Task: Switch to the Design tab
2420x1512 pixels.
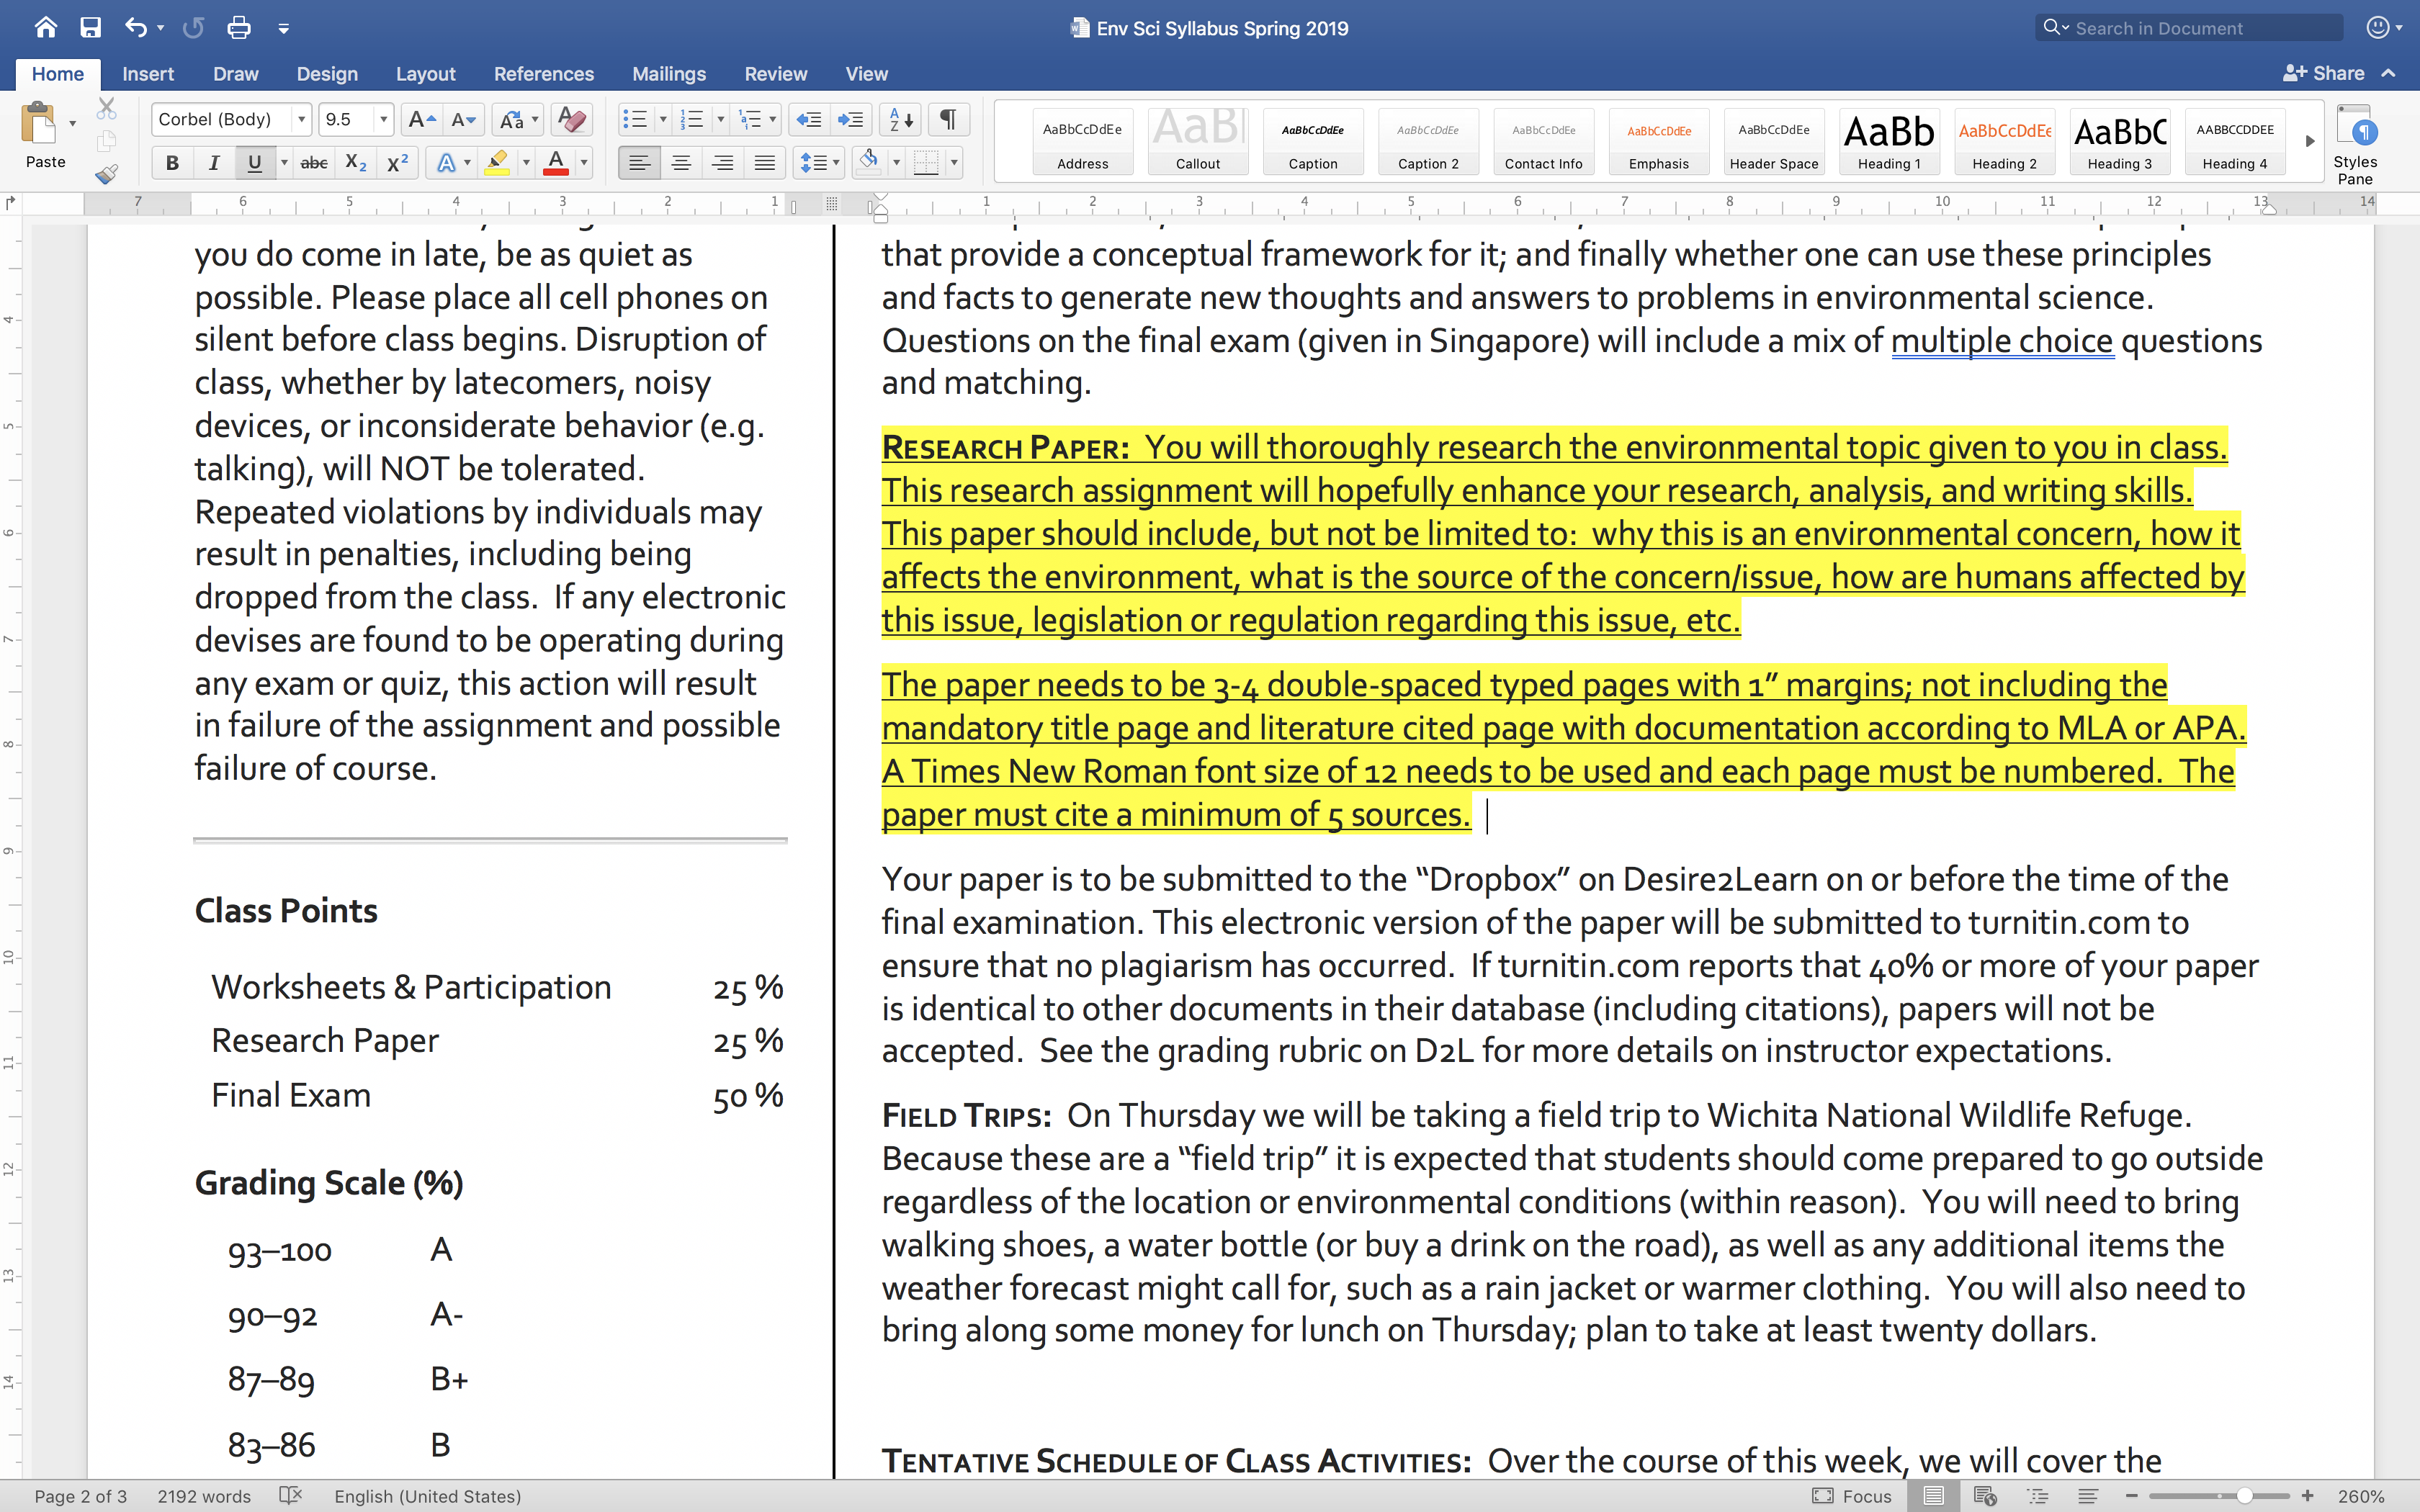Action: click(x=327, y=74)
